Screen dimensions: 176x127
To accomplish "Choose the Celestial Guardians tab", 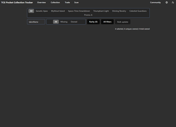I will pos(138,11).
